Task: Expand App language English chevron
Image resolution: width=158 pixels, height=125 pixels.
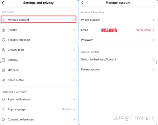Action: click(74, 109)
